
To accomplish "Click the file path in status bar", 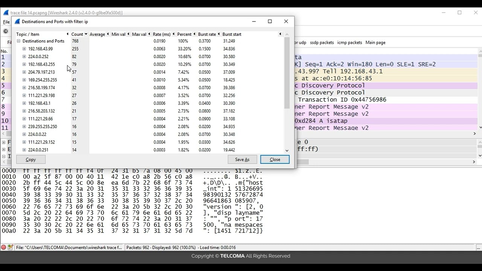I will coord(69,248).
